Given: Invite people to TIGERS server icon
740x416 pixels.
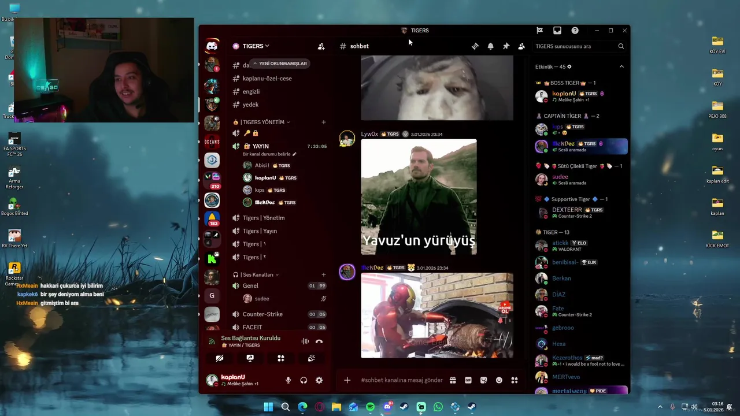Looking at the screenshot, I should tap(321, 46).
